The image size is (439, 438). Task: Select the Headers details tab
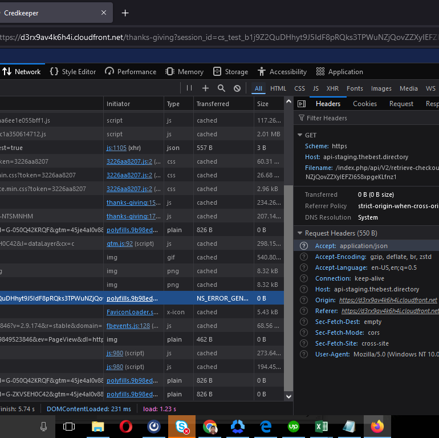coord(328,104)
